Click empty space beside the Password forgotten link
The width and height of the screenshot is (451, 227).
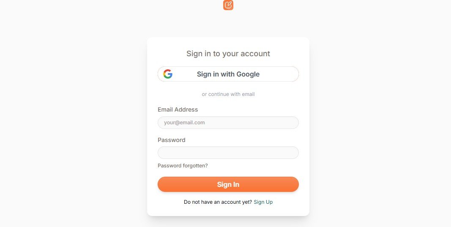(x=253, y=166)
